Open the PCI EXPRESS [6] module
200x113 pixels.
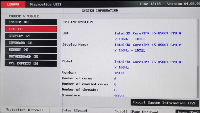(31, 63)
